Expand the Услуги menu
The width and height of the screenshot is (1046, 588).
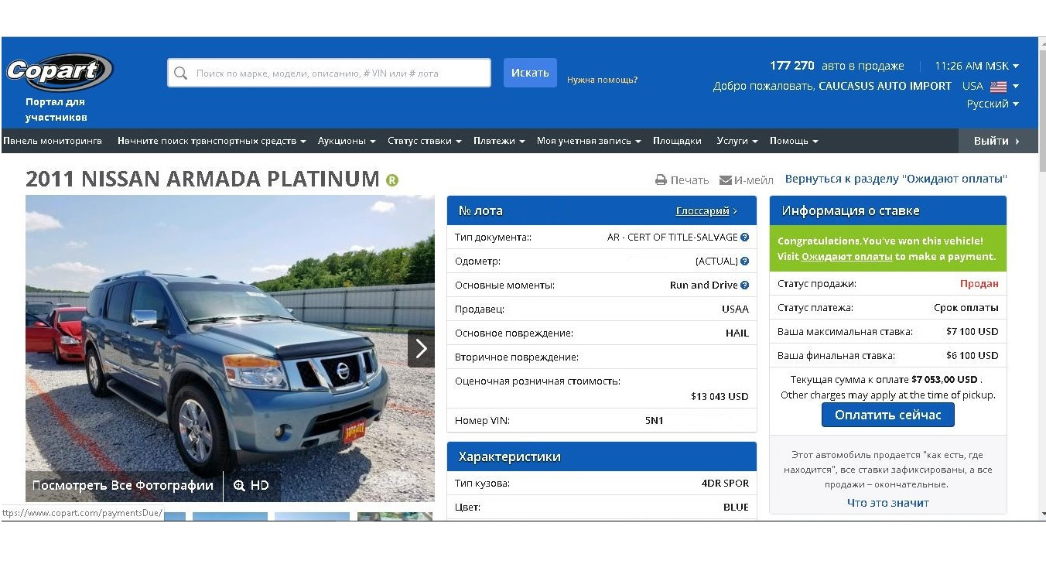click(737, 141)
